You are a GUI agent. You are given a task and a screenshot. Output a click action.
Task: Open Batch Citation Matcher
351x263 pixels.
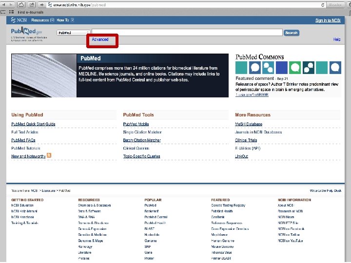pyautogui.click(x=142, y=140)
